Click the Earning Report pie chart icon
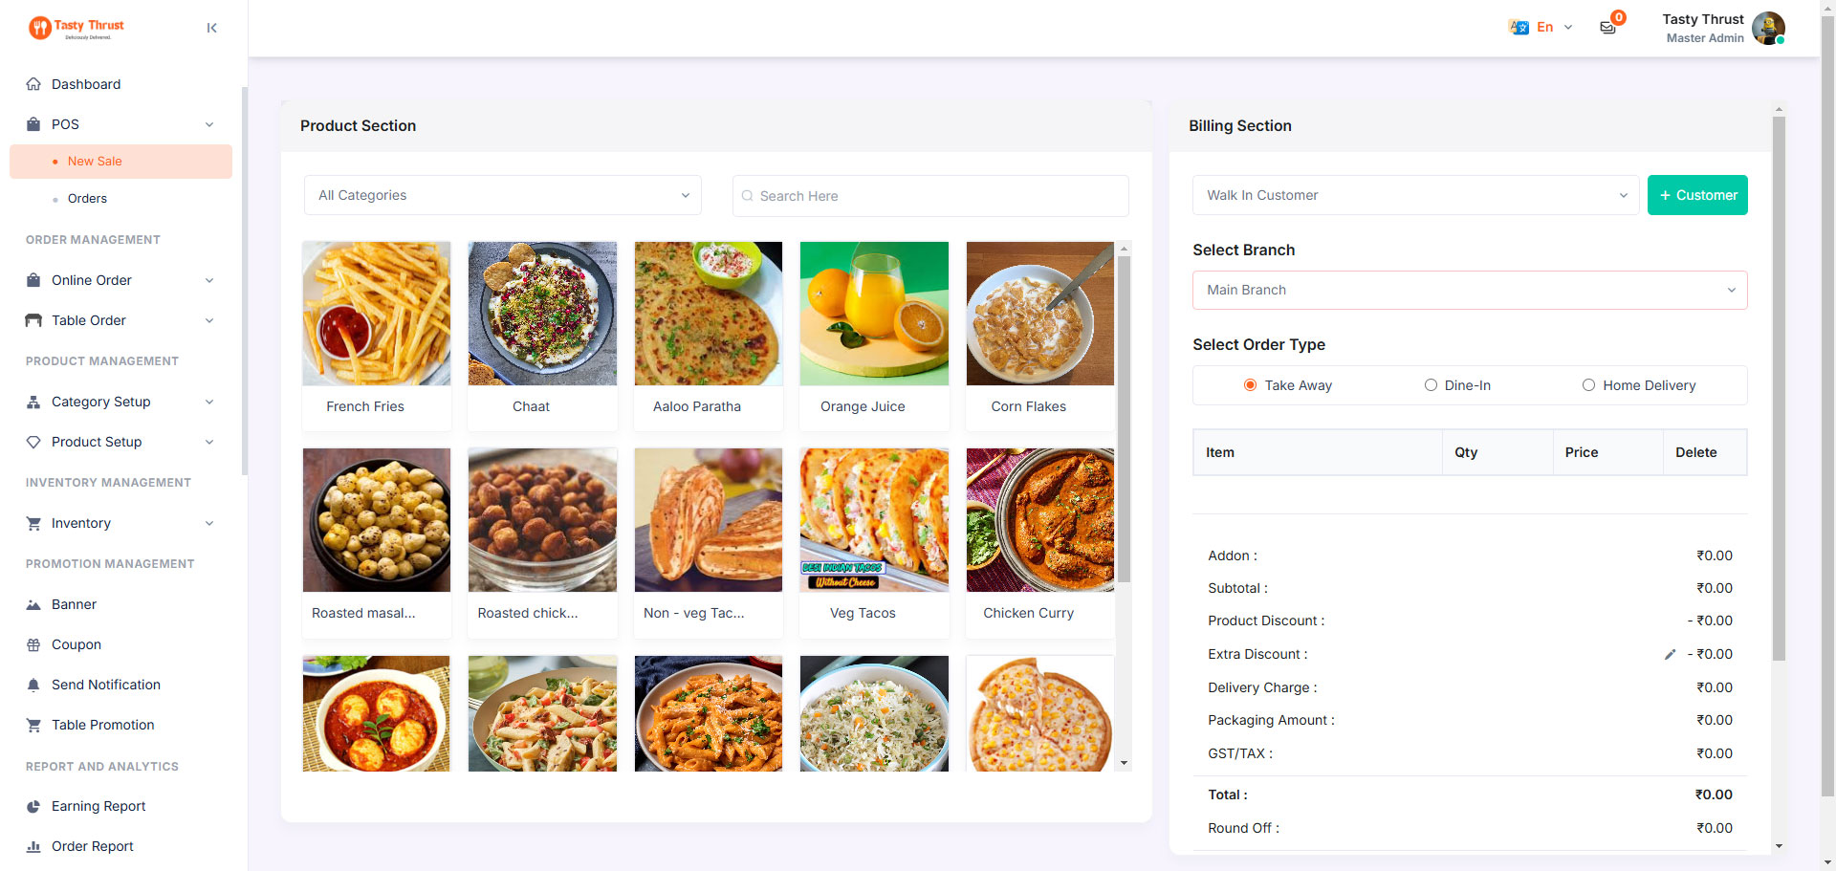The width and height of the screenshot is (1836, 871). click(x=33, y=806)
